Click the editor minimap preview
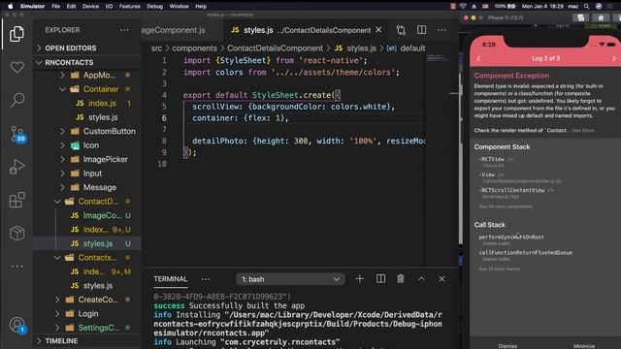Image resolution: width=621 pixels, height=349 pixels. 438,59
